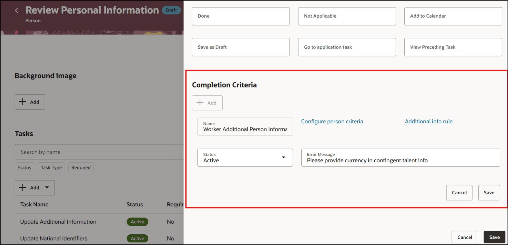This screenshot has width=508, height=245.
Task: Click the View Preceding Task action
Action: tap(453, 47)
